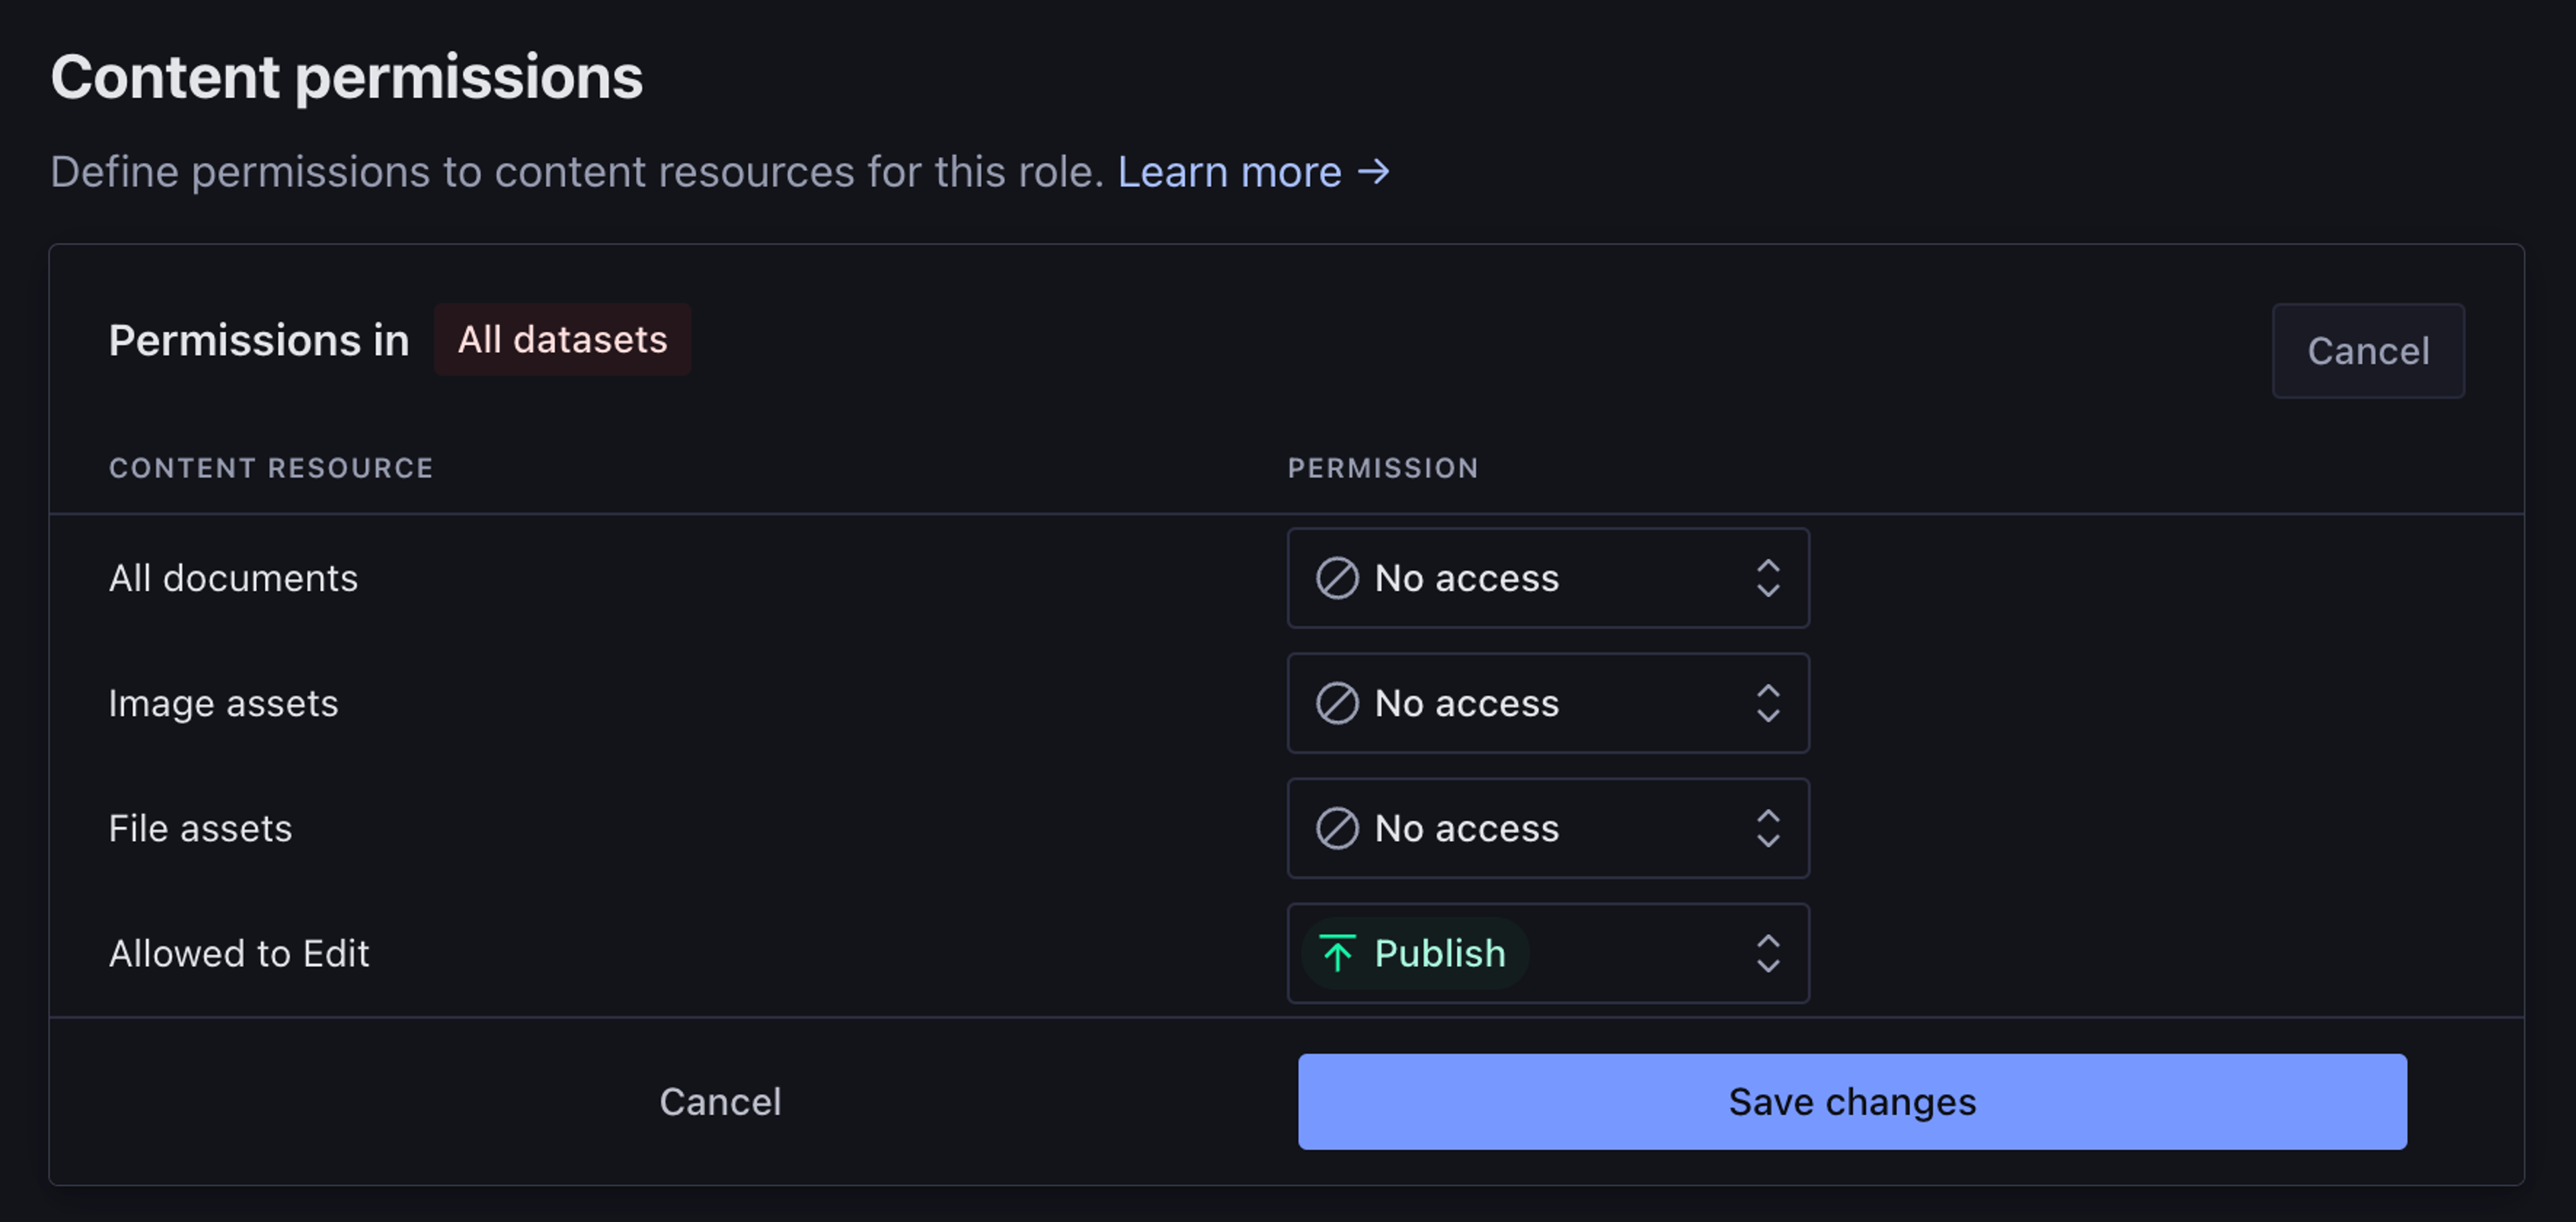2576x1222 pixels.
Task: Click the Publish permission badge
Action: point(1415,953)
